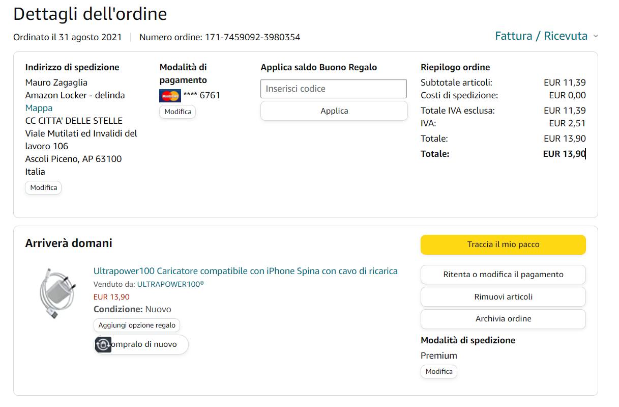Click the red EUR 13,90 item price
This screenshot has width=619, height=407.
[111, 297]
